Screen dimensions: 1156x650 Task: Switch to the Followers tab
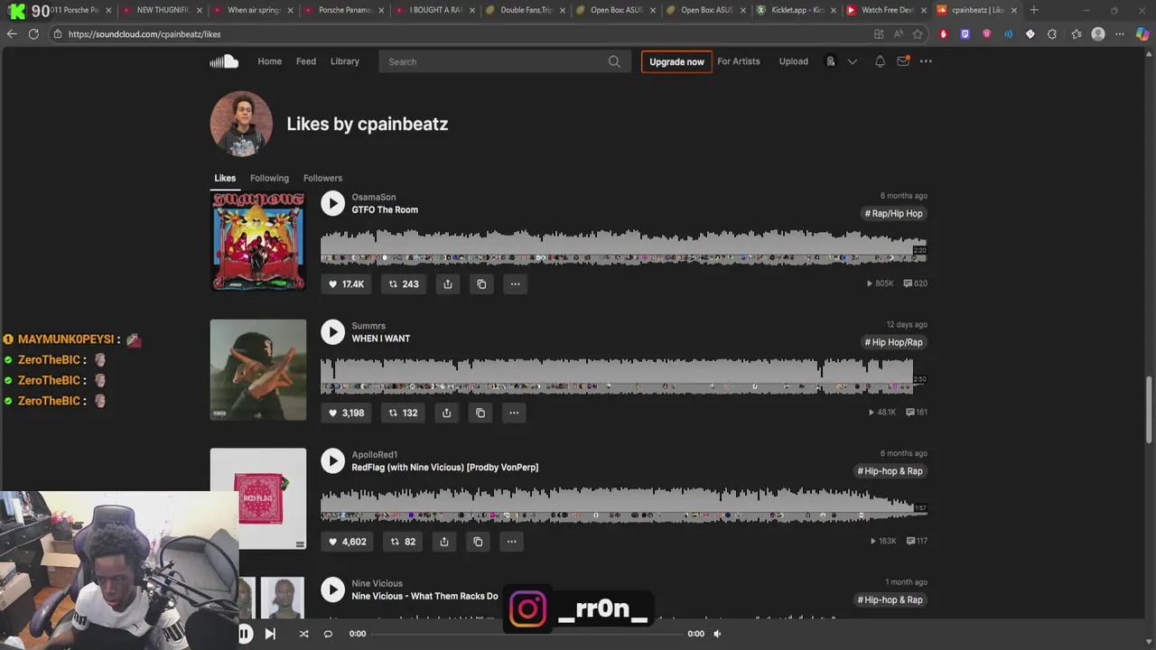tap(322, 178)
